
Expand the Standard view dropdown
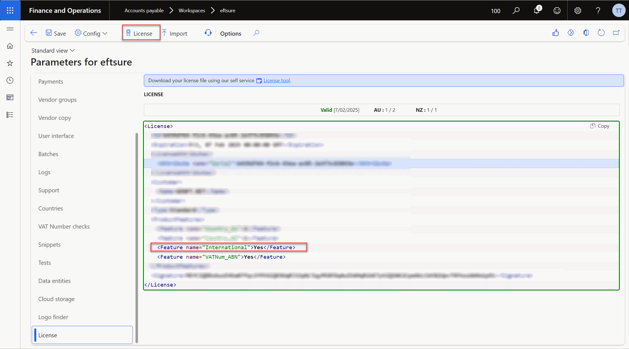[x=53, y=50]
